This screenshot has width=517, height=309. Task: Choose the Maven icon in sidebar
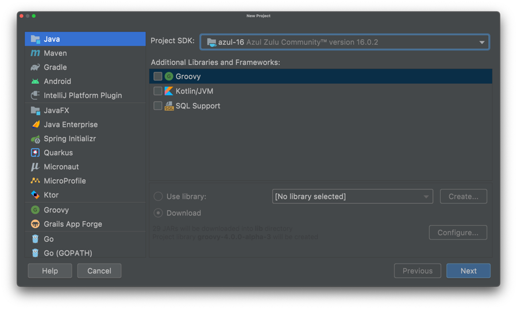[35, 53]
